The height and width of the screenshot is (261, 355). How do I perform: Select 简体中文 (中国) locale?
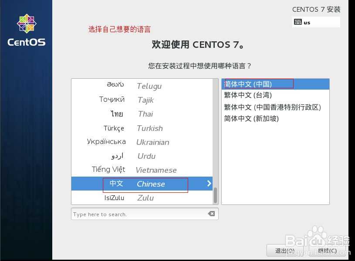pyautogui.click(x=275, y=84)
